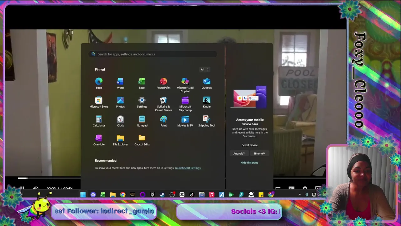Open Notepad from pinned apps
401x226 pixels.
pos(142,121)
